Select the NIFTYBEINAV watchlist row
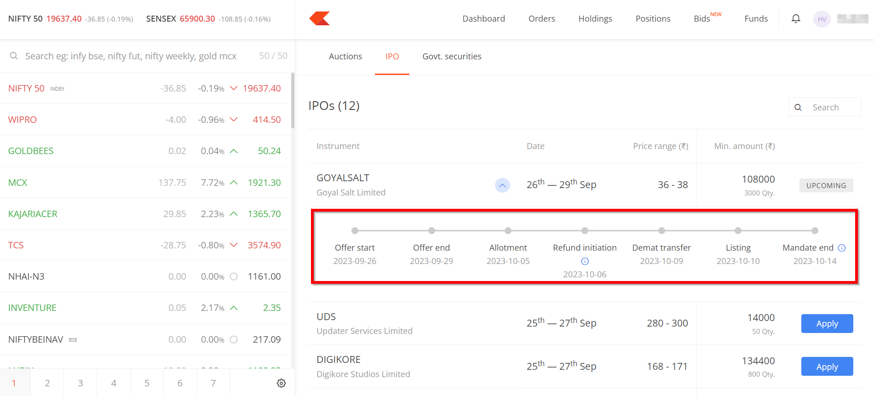 (x=145, y=339)
